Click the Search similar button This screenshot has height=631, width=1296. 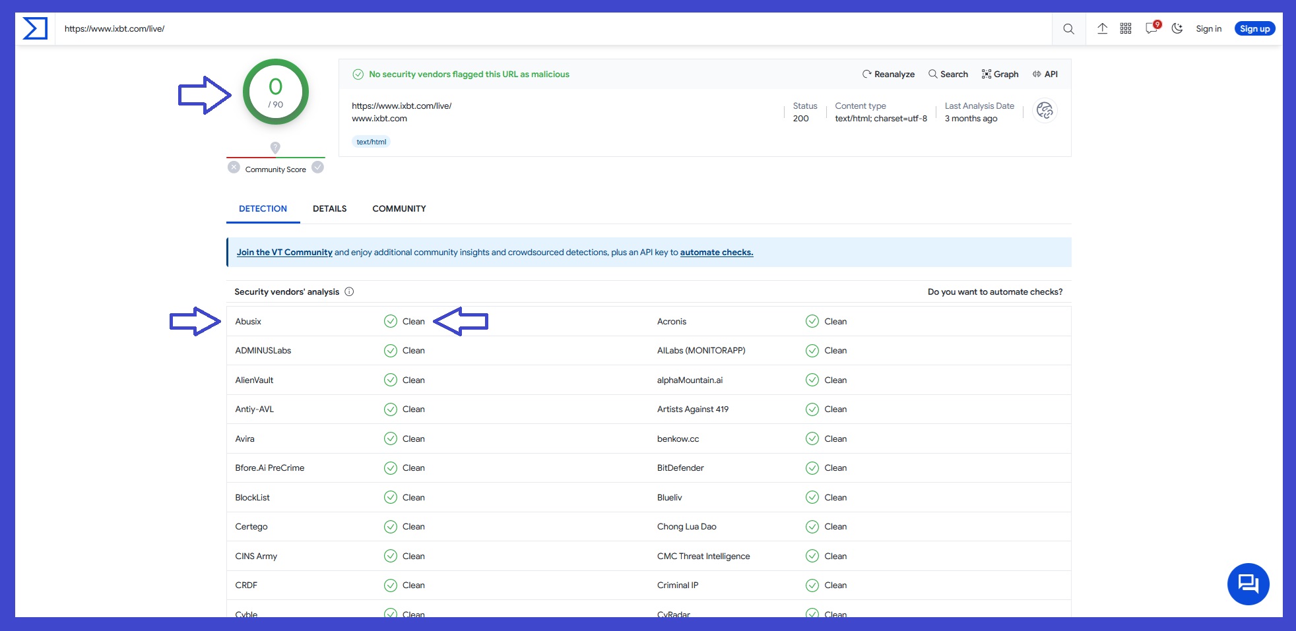pos(948,74)
